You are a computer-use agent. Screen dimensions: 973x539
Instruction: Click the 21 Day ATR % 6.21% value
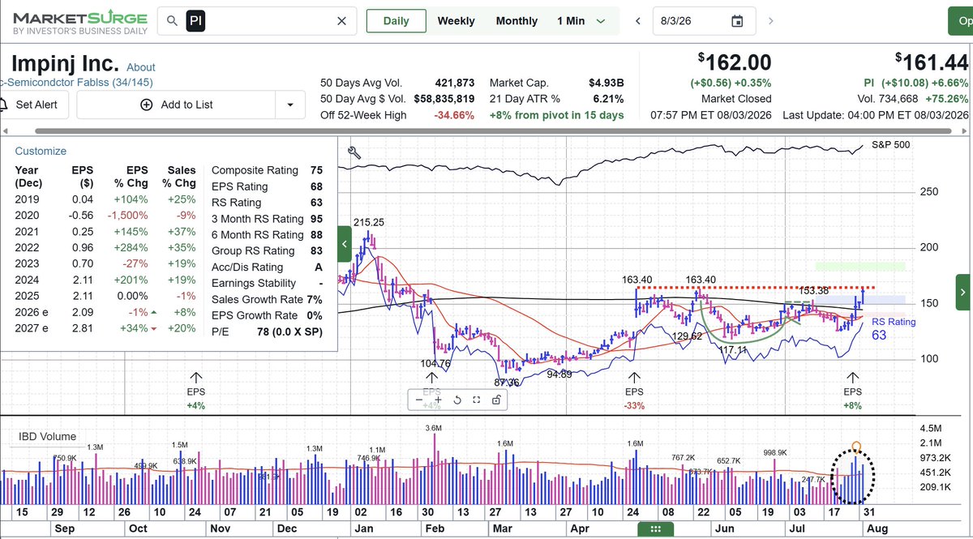607,99
